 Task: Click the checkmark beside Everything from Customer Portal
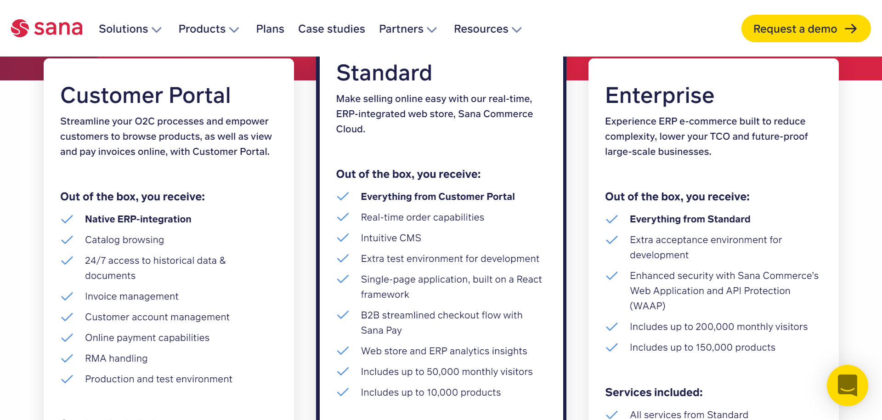click(x=343, y=196)
